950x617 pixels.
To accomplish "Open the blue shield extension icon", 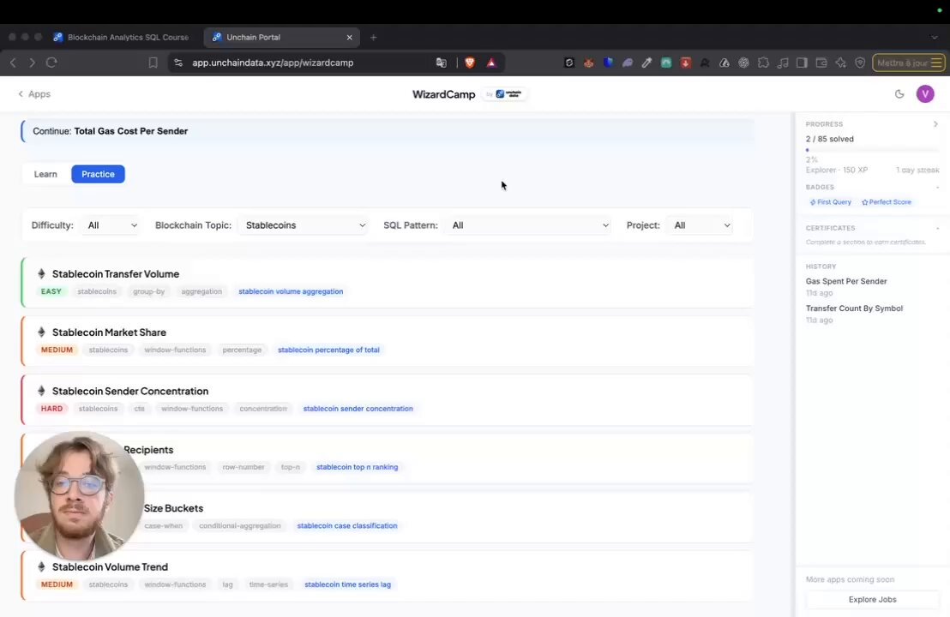I will click(608, 63).
